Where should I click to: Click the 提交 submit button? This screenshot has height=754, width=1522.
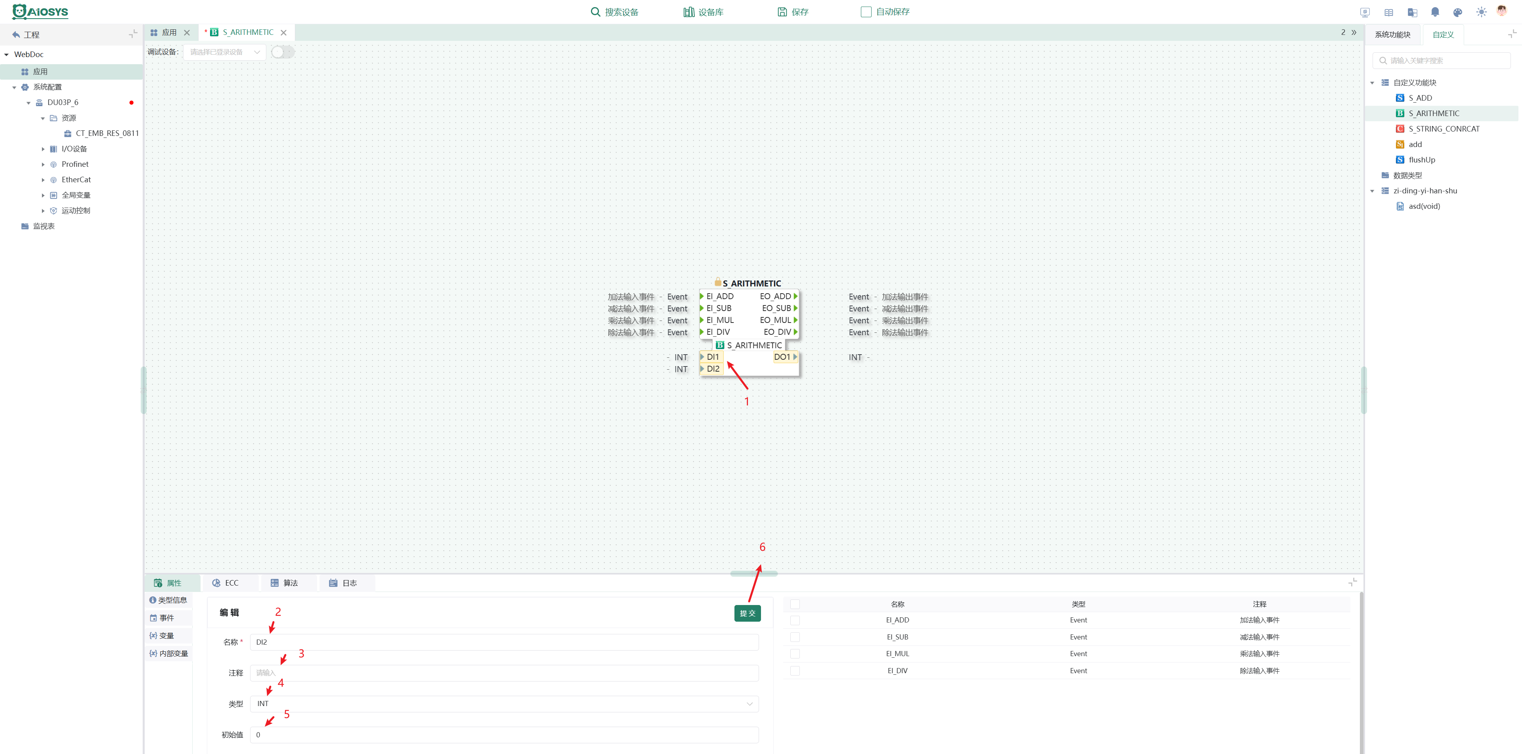click(748, 613)
